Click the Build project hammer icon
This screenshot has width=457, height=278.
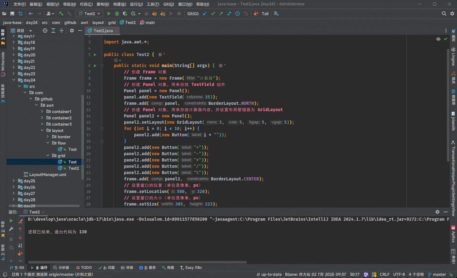[x=61, y=14]
